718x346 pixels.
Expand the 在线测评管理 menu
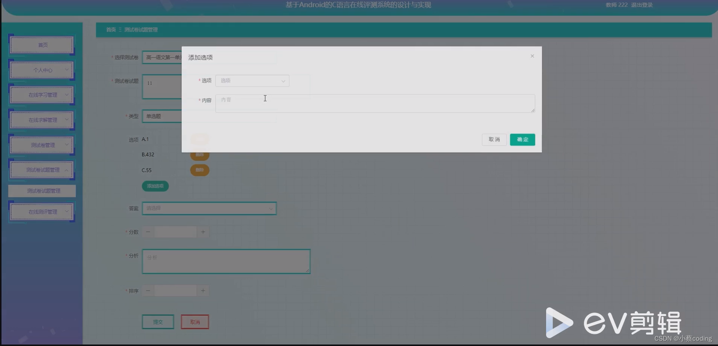click(x=42, y=212)
